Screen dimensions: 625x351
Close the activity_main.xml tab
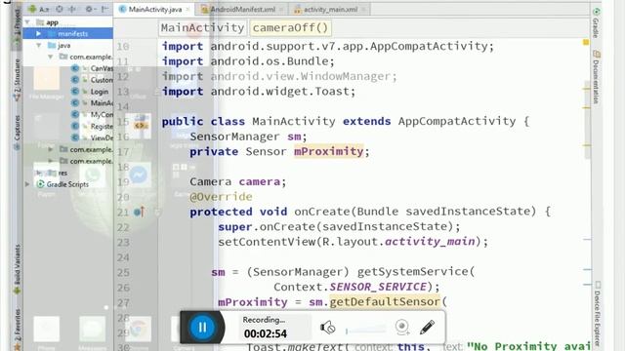(363, 9)
